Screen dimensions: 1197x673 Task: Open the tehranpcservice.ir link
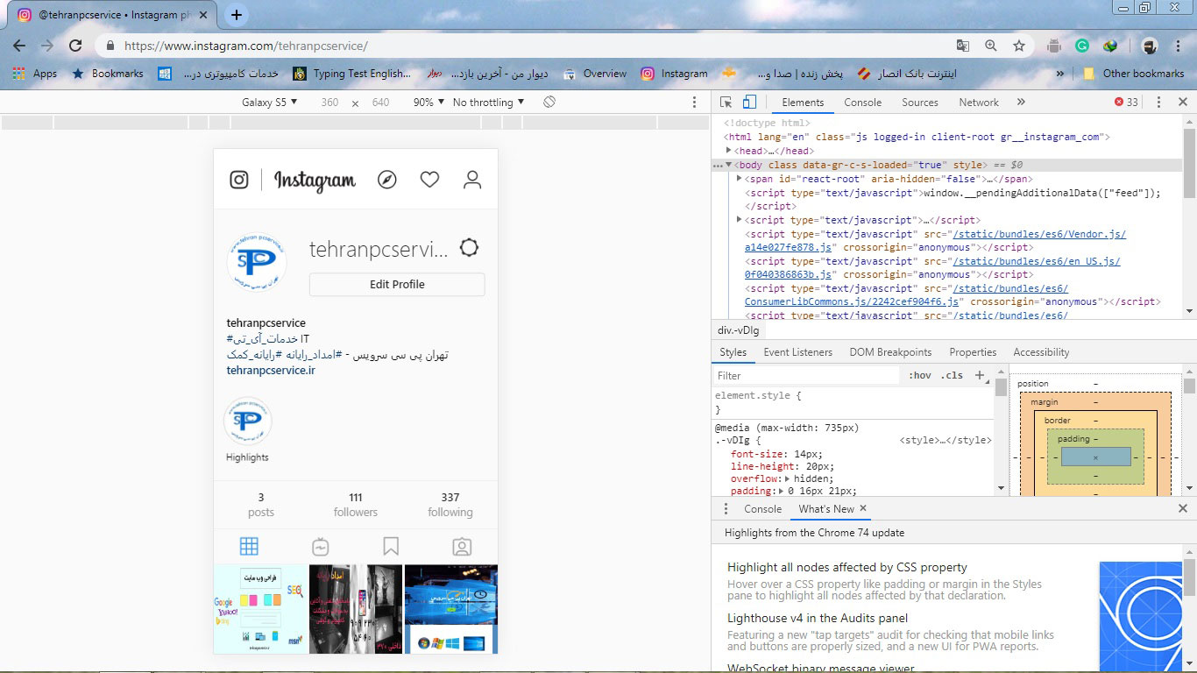pos(271,370)
